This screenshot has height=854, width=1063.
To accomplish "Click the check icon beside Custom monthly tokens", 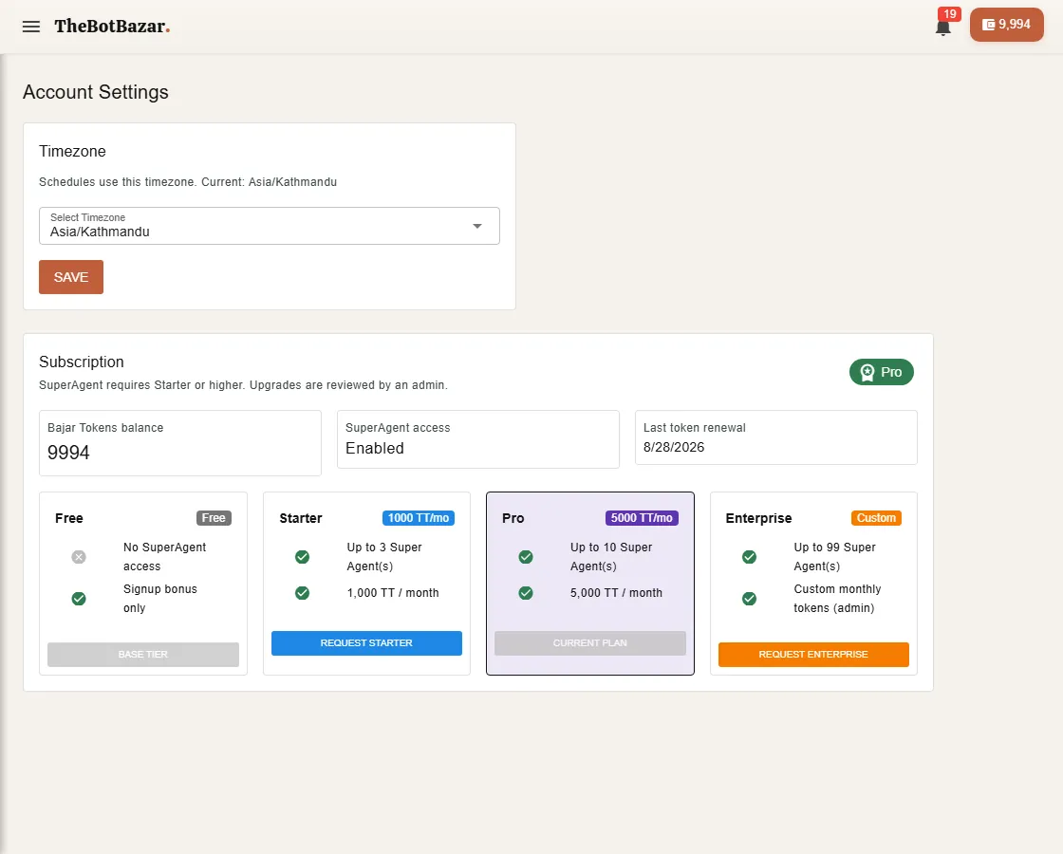I will (749, 599).
